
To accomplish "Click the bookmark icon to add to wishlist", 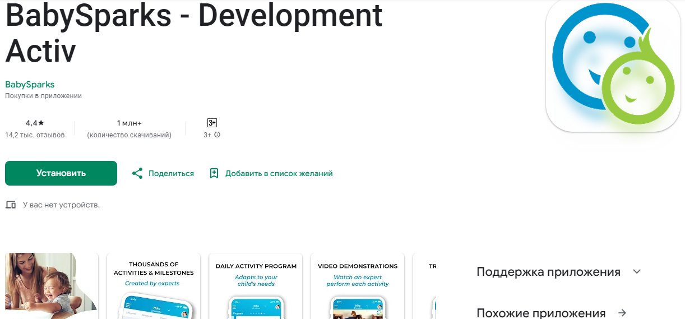I will [214, 174].
